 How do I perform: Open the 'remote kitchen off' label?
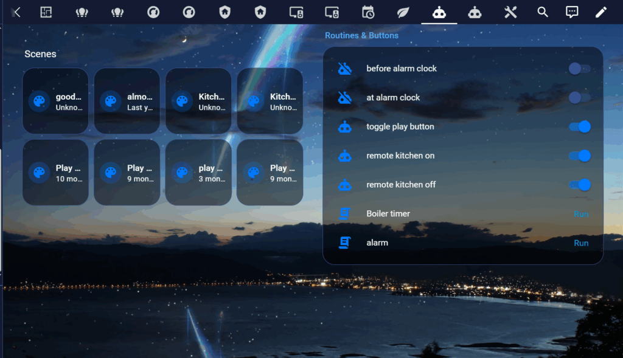401,185
